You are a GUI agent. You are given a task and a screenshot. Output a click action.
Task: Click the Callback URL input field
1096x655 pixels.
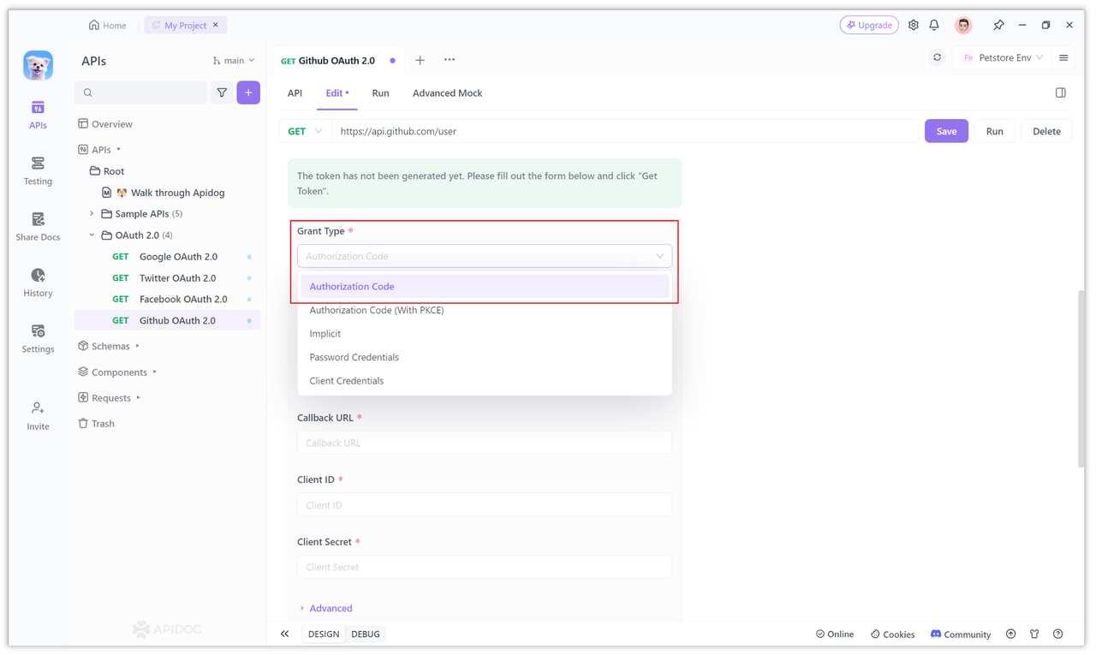pos(485,443)
